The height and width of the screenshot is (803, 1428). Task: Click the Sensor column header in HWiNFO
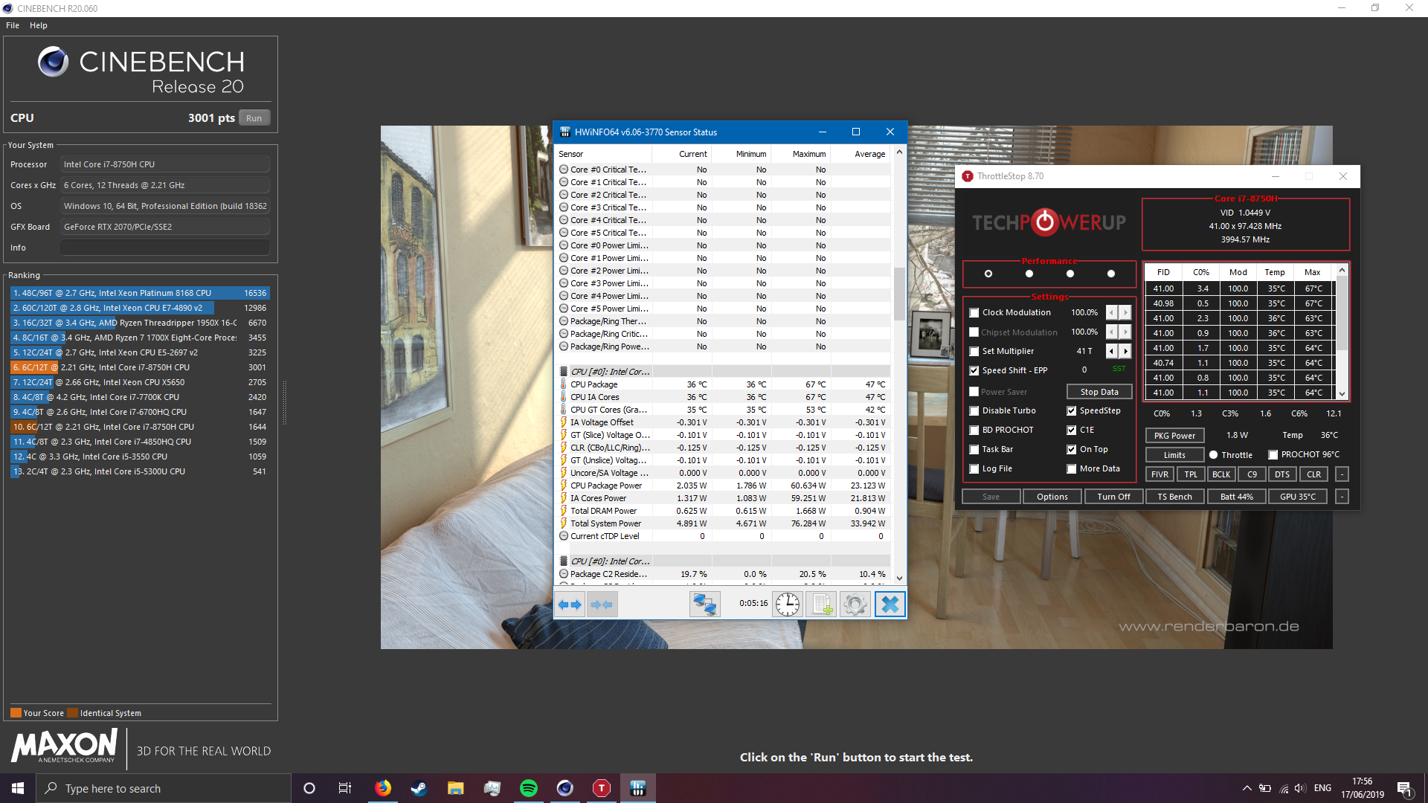[603, 154]
